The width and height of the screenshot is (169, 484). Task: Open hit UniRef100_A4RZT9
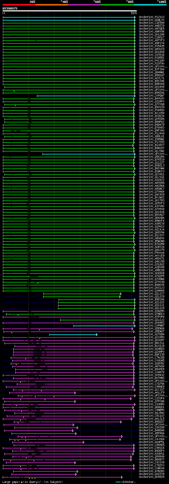coord(152,26)
